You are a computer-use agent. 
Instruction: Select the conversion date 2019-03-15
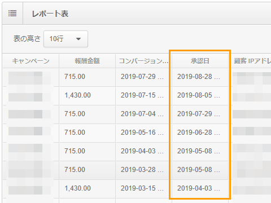(143, 188)
